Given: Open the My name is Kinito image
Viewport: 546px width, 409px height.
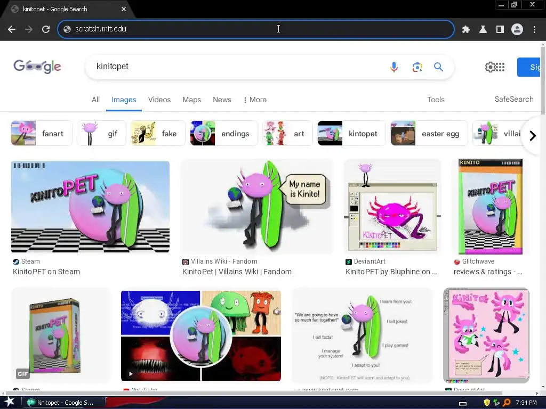Looking at the screenshot, I should (x=256, y=206).
